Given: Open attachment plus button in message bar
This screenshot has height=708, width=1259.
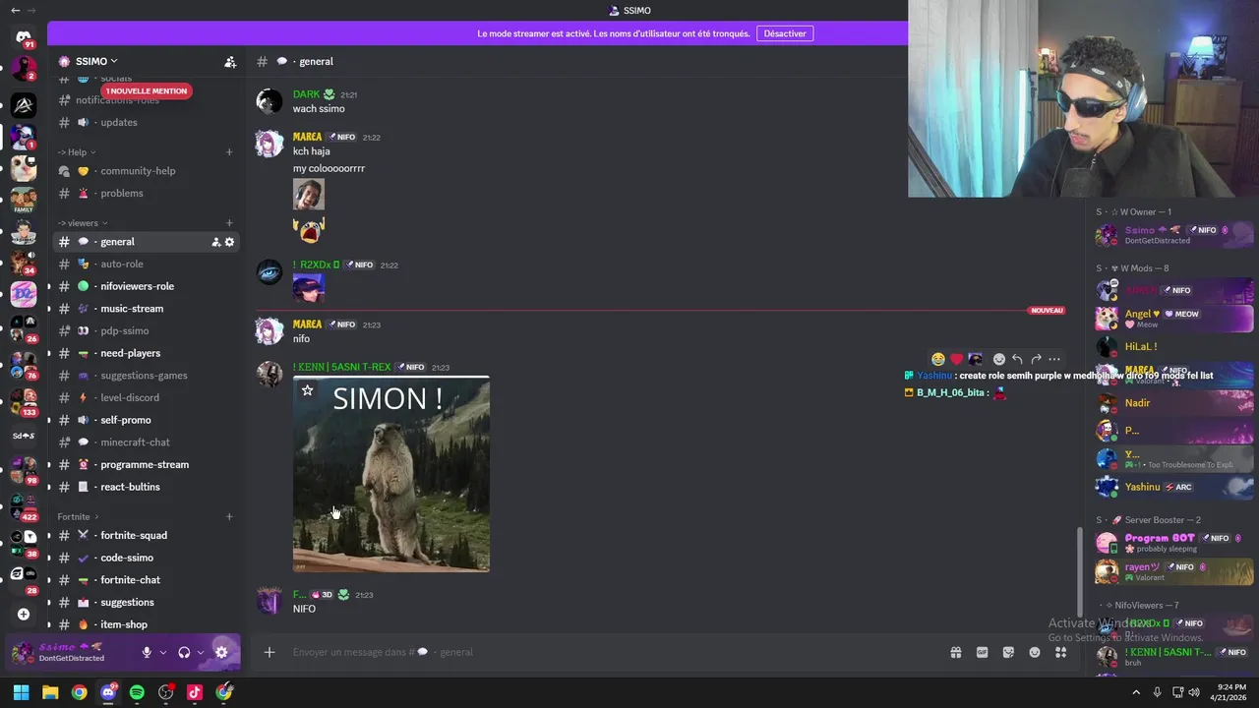Looking at the screenshot, I should [x=270, y=652].
